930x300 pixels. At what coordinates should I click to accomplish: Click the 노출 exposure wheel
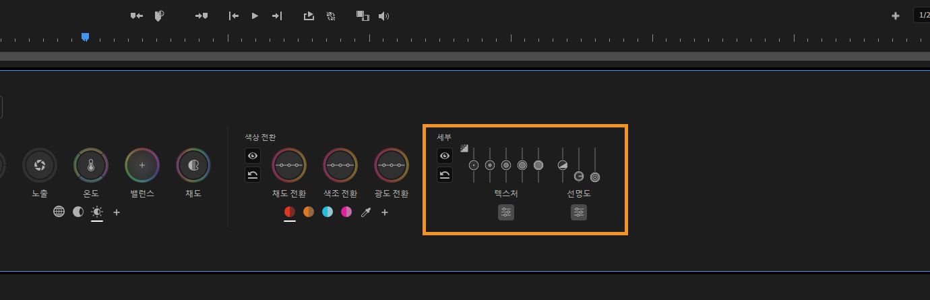pyautogui.click(x=40, y=165)
